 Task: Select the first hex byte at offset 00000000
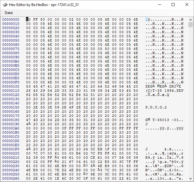[28, 19]
